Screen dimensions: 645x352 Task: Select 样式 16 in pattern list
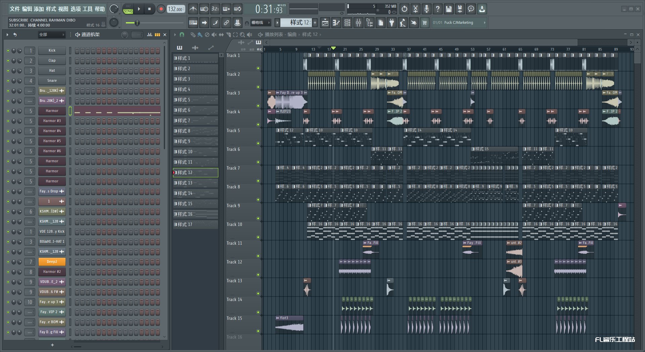point(196,214)
